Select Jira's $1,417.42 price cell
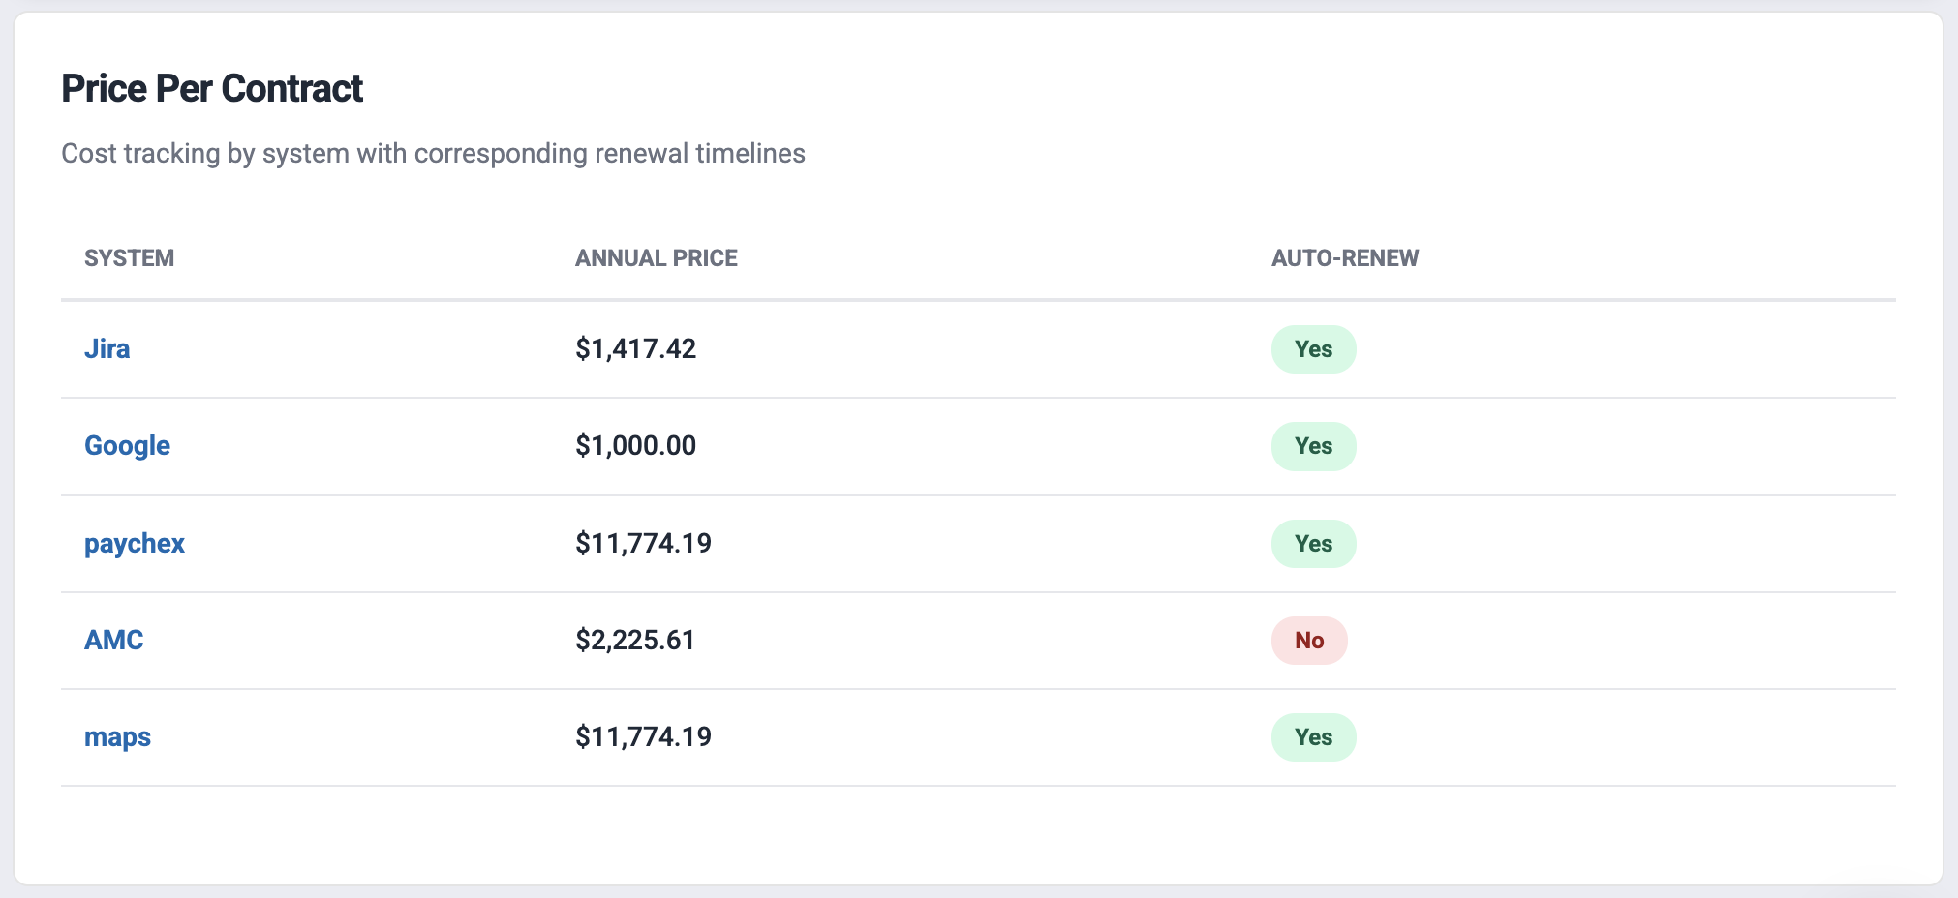1958x898 pixels. click(x=635, y=348)
